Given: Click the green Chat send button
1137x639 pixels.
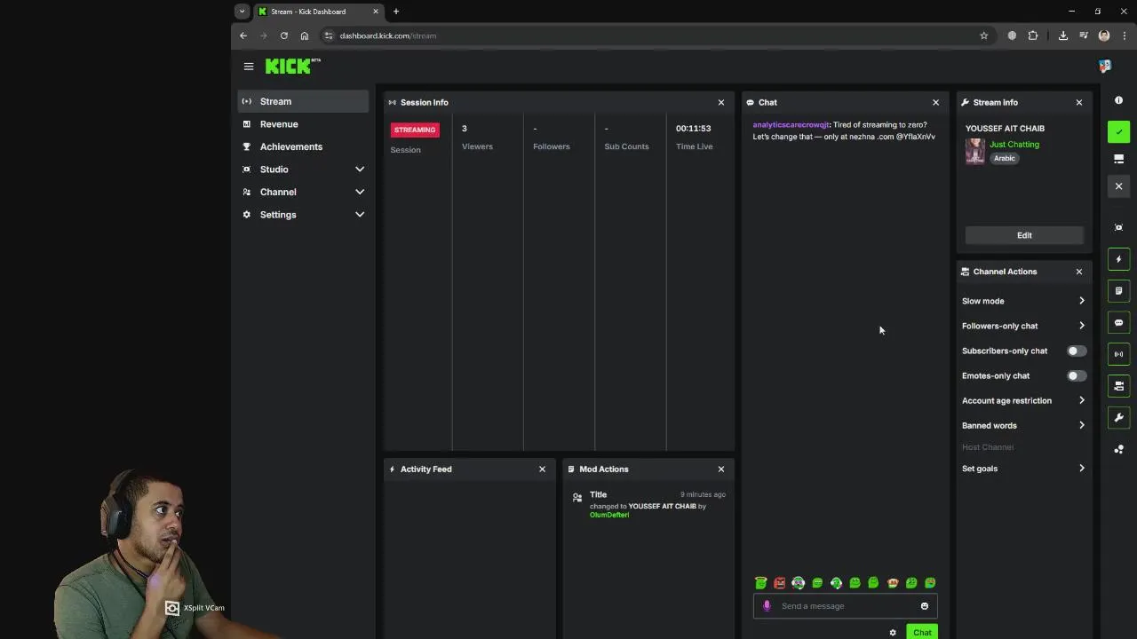Looking at the screenshot, I should [922, 633].
